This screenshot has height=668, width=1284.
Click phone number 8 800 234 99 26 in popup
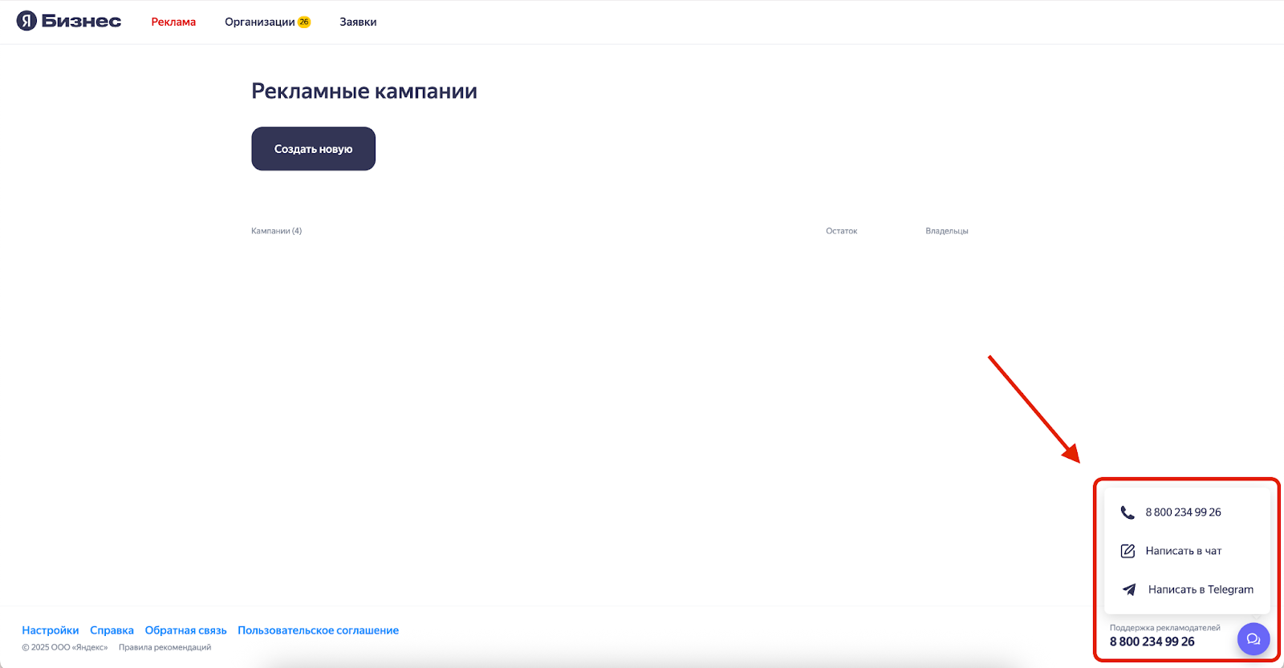click(1183, 512)
